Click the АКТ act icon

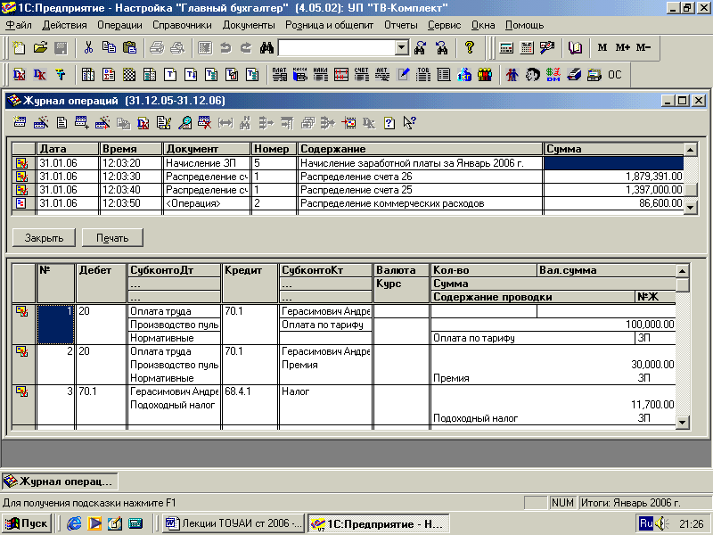point(382,75)
